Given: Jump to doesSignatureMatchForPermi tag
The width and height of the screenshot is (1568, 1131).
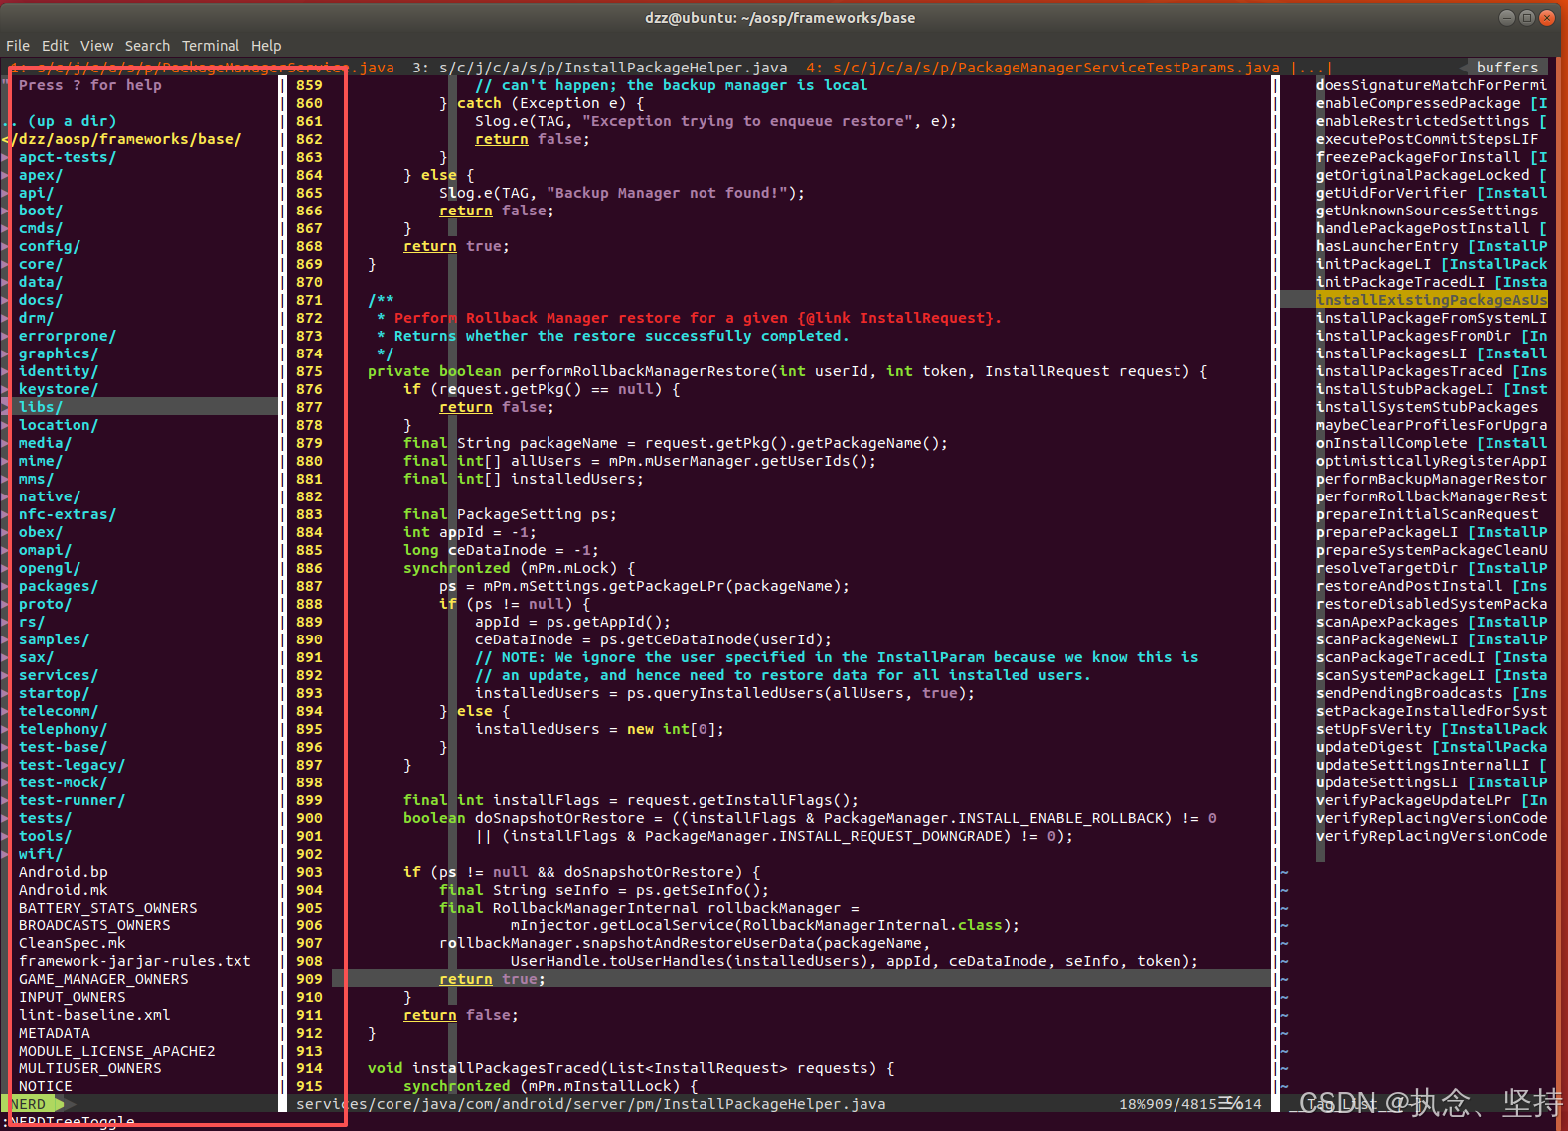Looking at the screenshot, I should (1431, 85).
